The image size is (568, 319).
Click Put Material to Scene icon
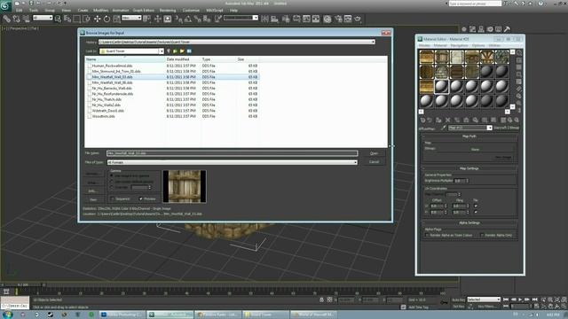click(430, 120)
